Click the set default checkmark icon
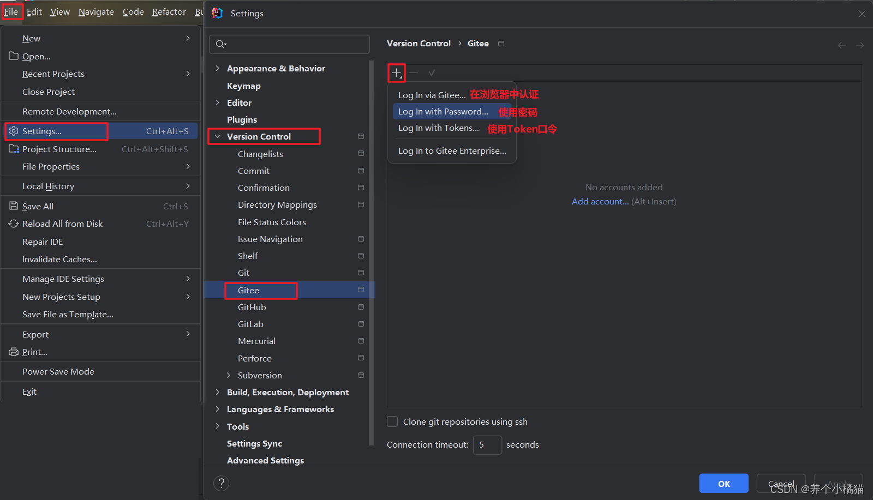Viewport: 873px width, 500px height. click(432, 73)
